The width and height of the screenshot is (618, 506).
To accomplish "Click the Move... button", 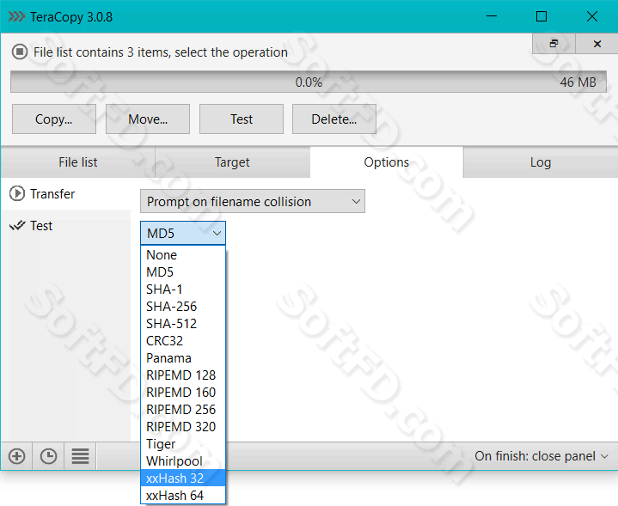I will pyautogui.click(x=148, y=119).
